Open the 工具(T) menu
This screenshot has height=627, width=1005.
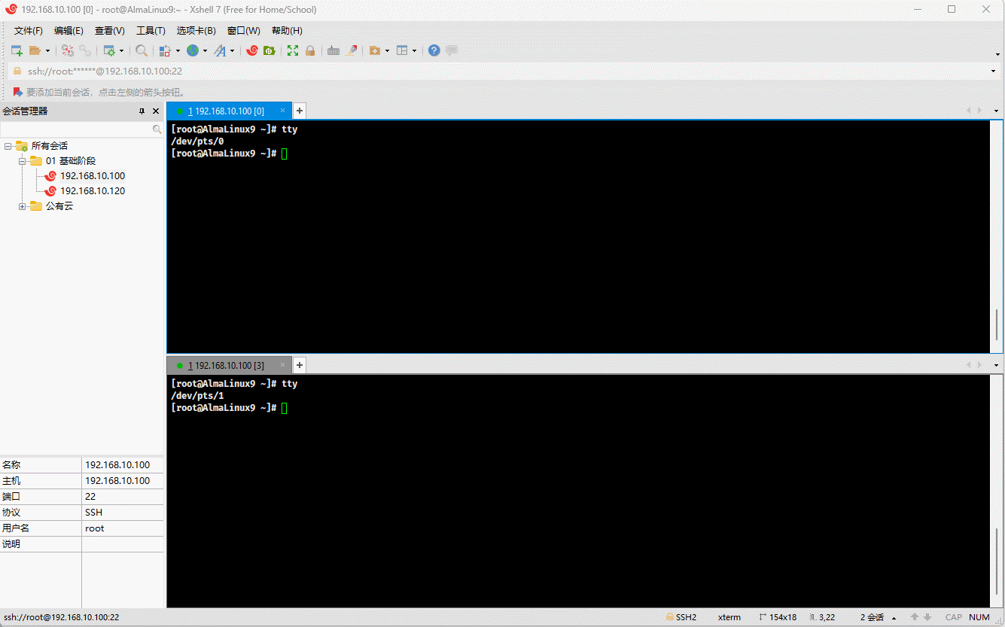click(151, 31)
